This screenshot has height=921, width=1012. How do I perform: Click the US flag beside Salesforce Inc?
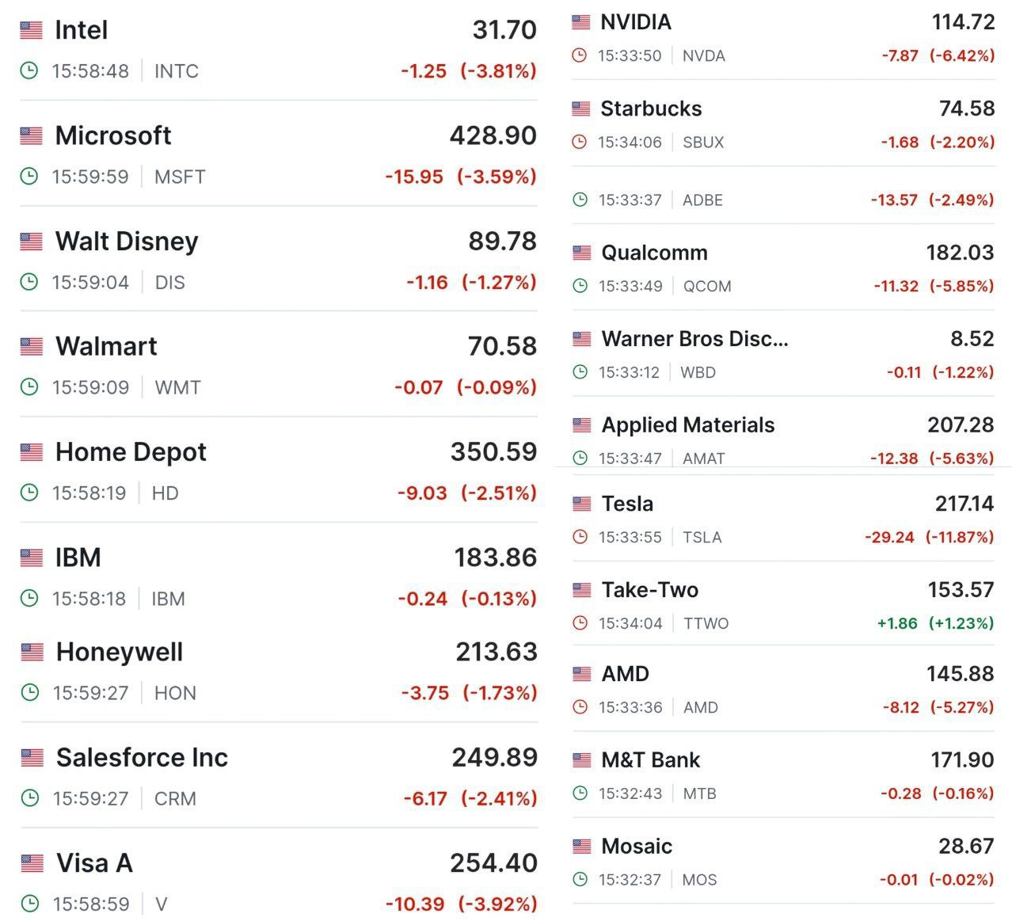point(32,758)
